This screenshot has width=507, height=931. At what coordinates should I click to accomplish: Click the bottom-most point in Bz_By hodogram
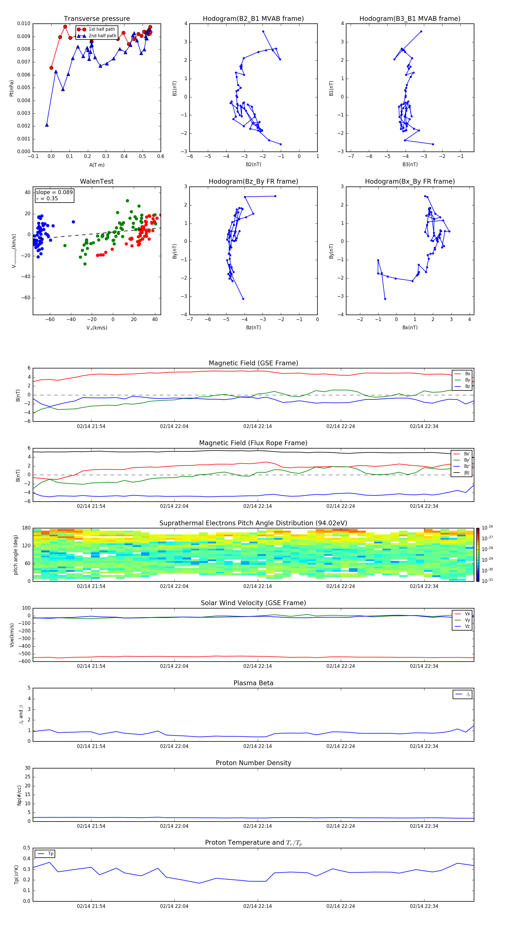click(x=243, y=299)
